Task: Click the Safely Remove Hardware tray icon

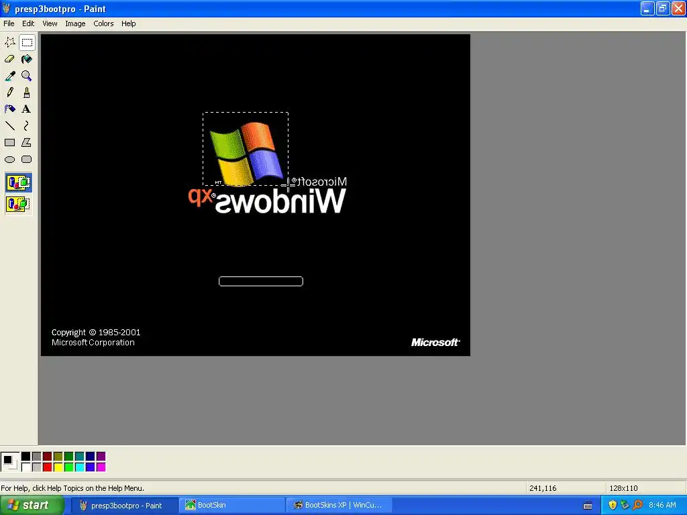Action: 625,506
